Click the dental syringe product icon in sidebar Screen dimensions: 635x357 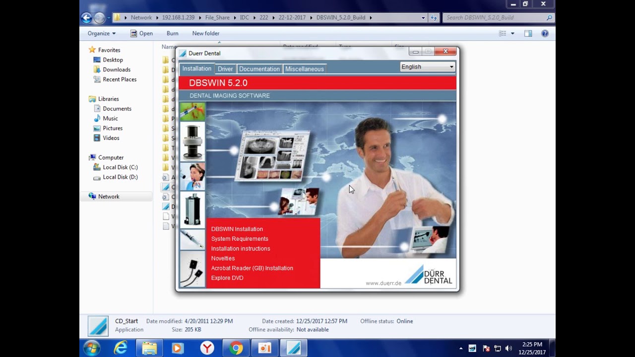pyautogui.click(x=192, y=112)
